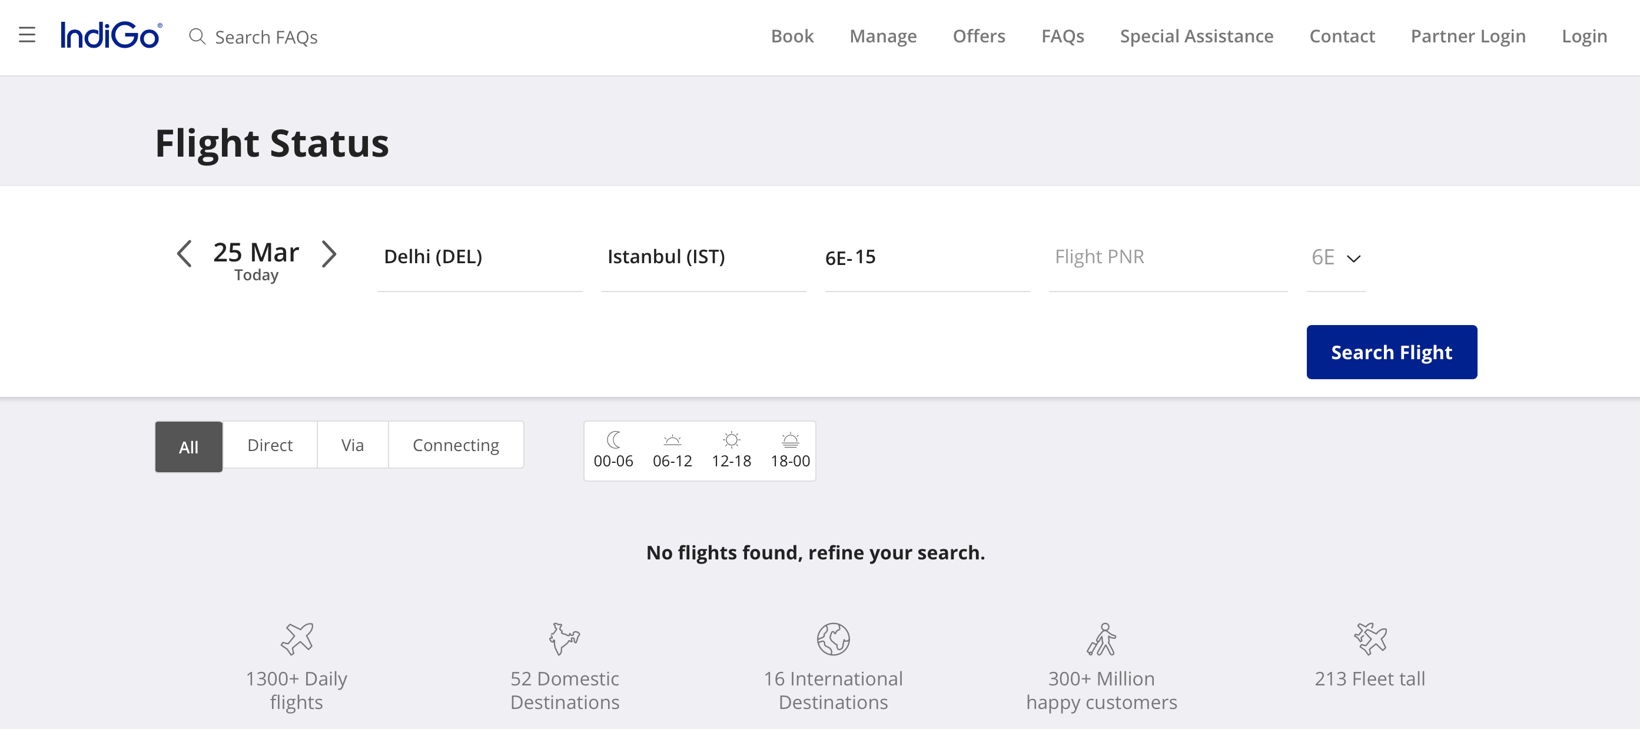The image size is (1640, 729).
Task: Select the Direct flights filter
Action: click(x=269, y=445)
